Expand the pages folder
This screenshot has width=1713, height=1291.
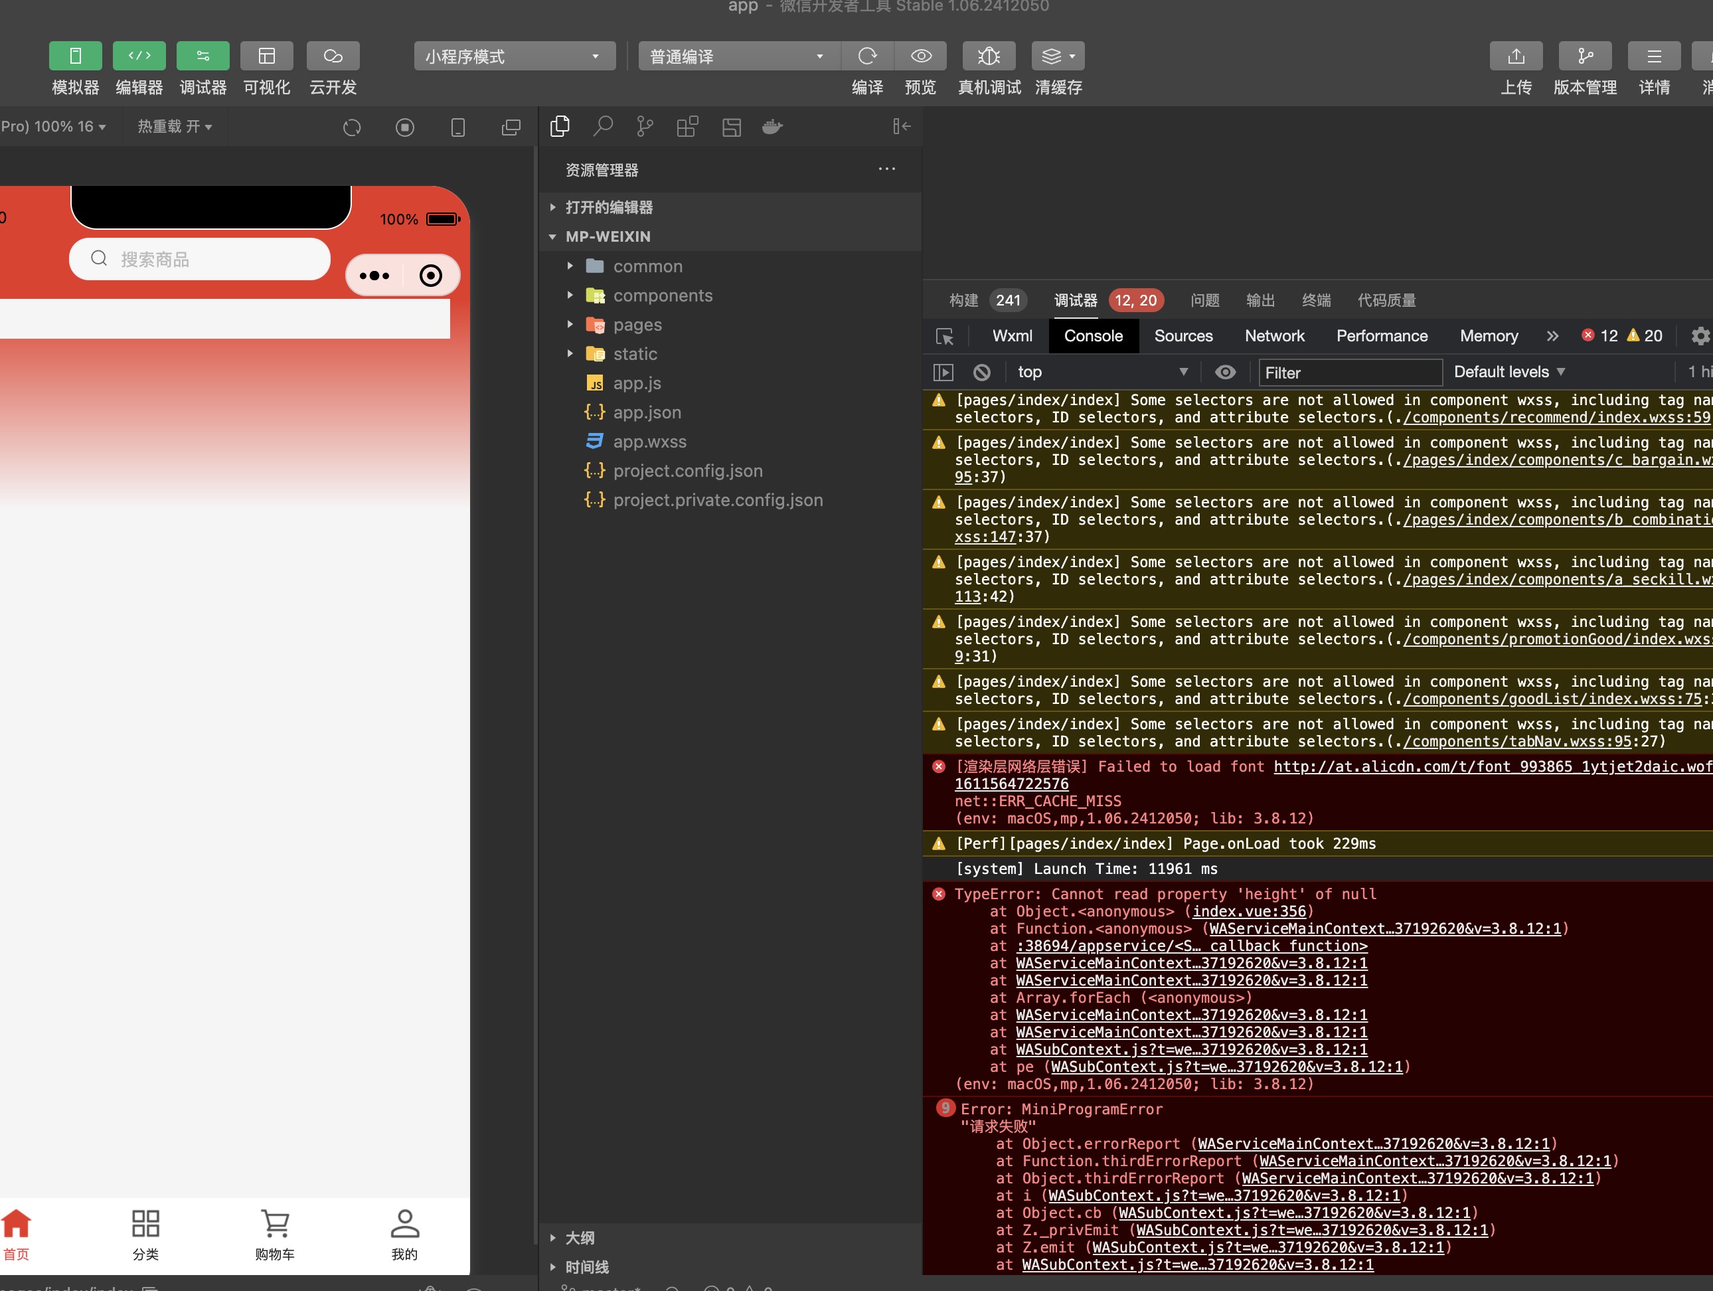[x=730, y=325]
